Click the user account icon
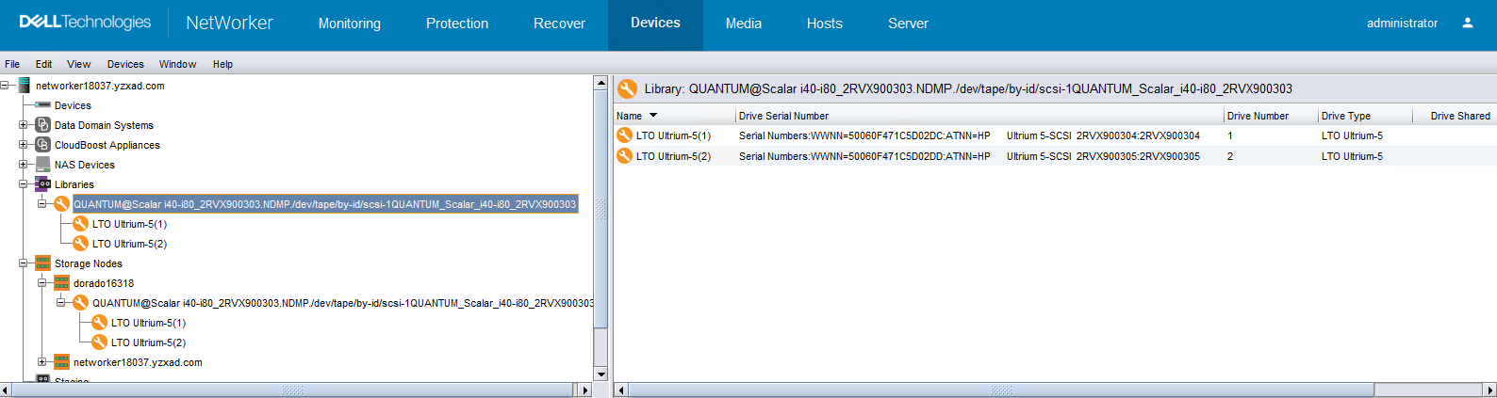The height and width of the screenshot is (398, 1497). click(x=1468, y=23)
